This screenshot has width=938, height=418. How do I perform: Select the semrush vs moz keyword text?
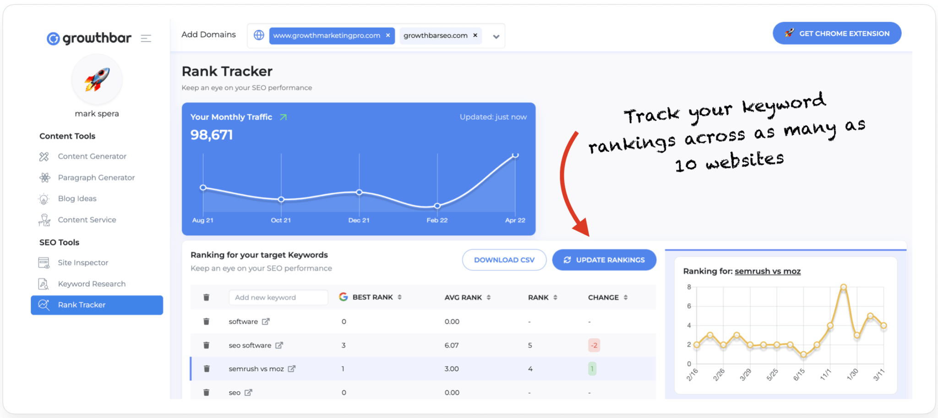[256, 369]
